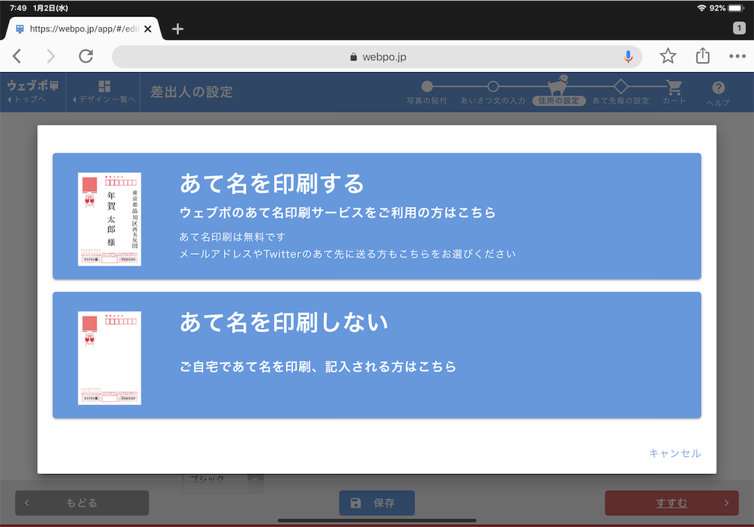Open a new tab with the plus button
Image resolution: width=754 pixels, height=527 pixels.
pos(177,29)
